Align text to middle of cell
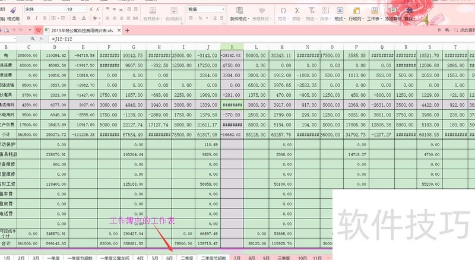This screenshot has width=475, height=260. (114, 9)
